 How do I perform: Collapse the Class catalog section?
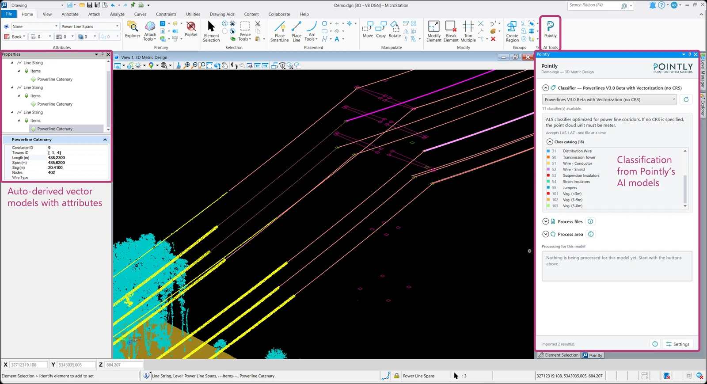pyautogui.click(x=550, y=142)
